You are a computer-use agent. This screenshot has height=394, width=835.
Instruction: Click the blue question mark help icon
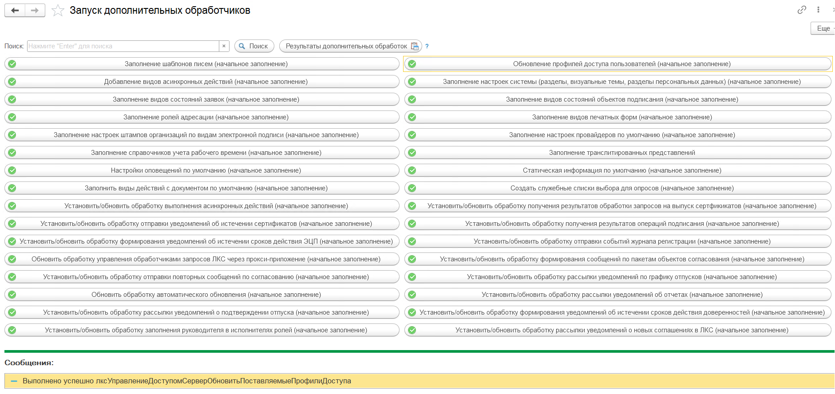click(x=427, y=46)
